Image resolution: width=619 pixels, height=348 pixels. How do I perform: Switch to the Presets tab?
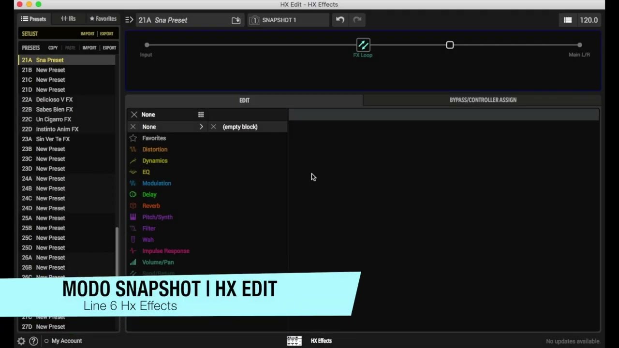click(x=33, y=19)
